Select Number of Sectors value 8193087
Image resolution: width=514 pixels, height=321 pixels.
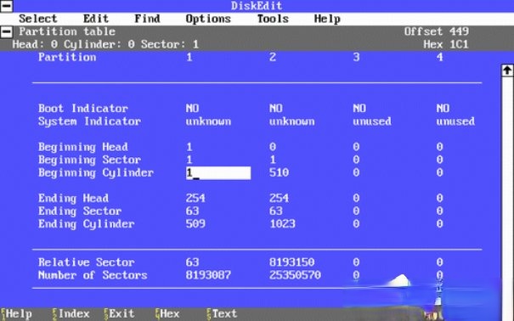[x=208, y=275]
